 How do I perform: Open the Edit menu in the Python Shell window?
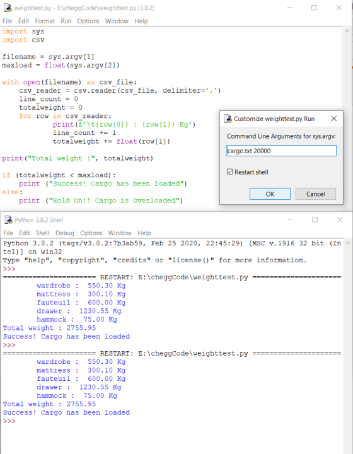click(x=25, y=233)
